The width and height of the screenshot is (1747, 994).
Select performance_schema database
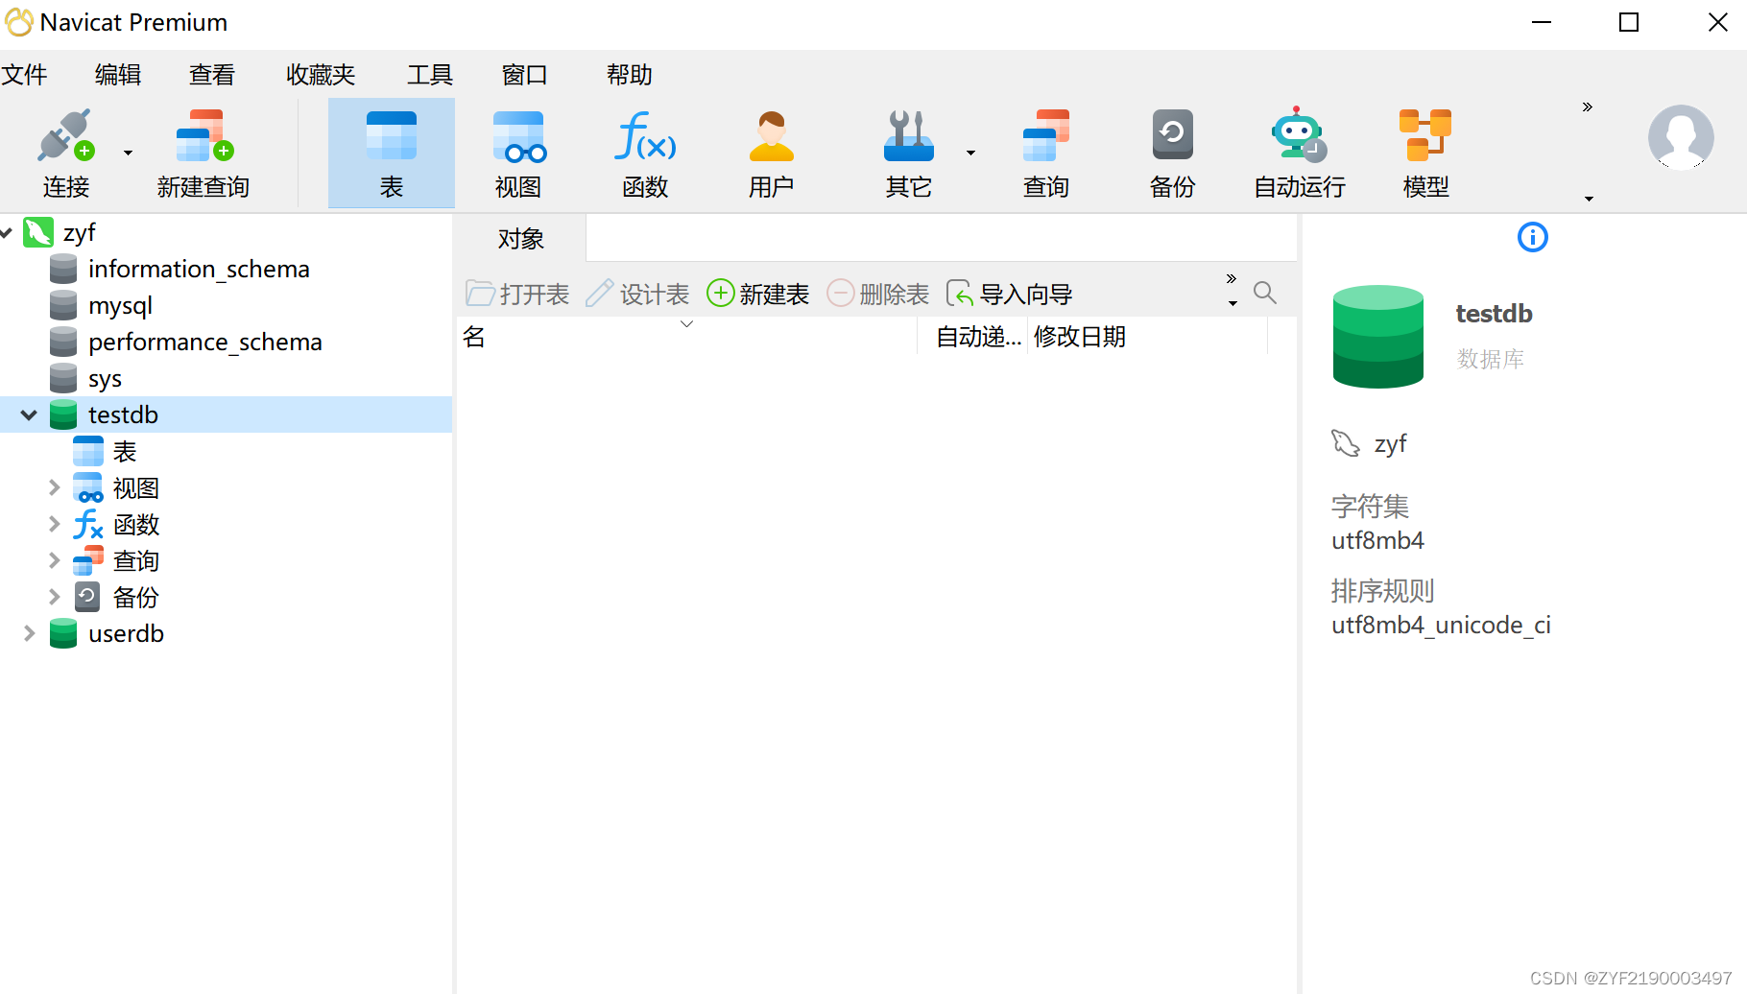205,343
